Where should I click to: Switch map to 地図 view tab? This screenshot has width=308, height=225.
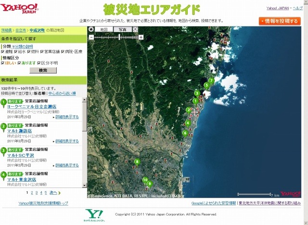click(x=104, y=29)
